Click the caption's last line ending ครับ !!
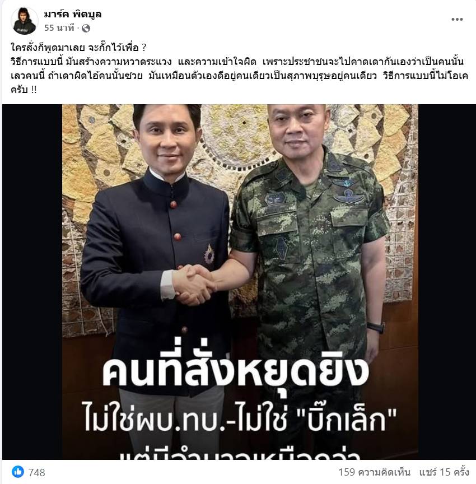 coord(24,90)
